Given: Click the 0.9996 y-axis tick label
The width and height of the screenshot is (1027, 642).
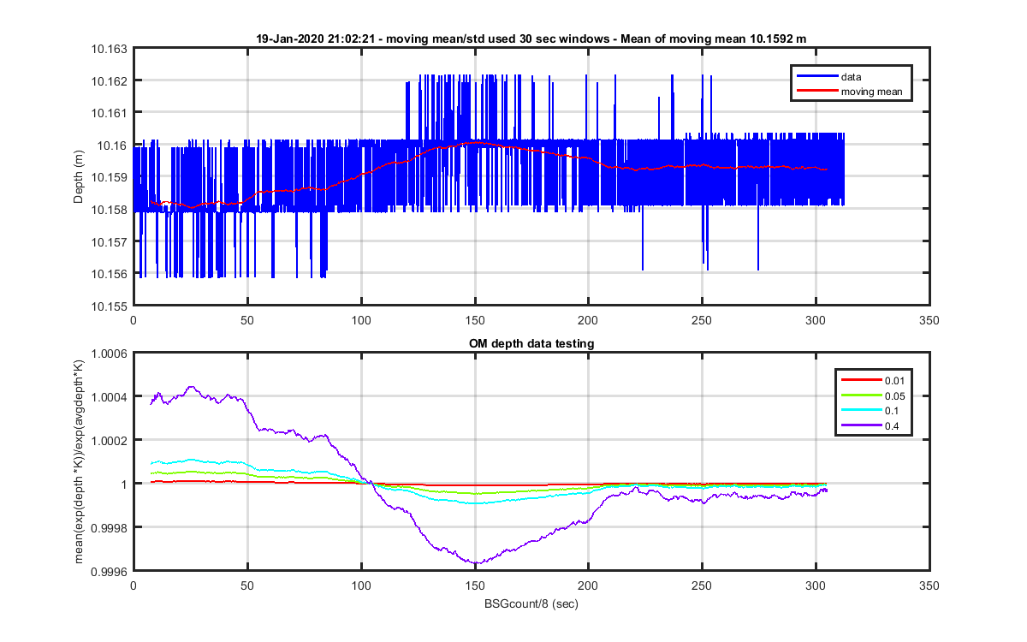Looking at the screenshot, I should 110,572.
